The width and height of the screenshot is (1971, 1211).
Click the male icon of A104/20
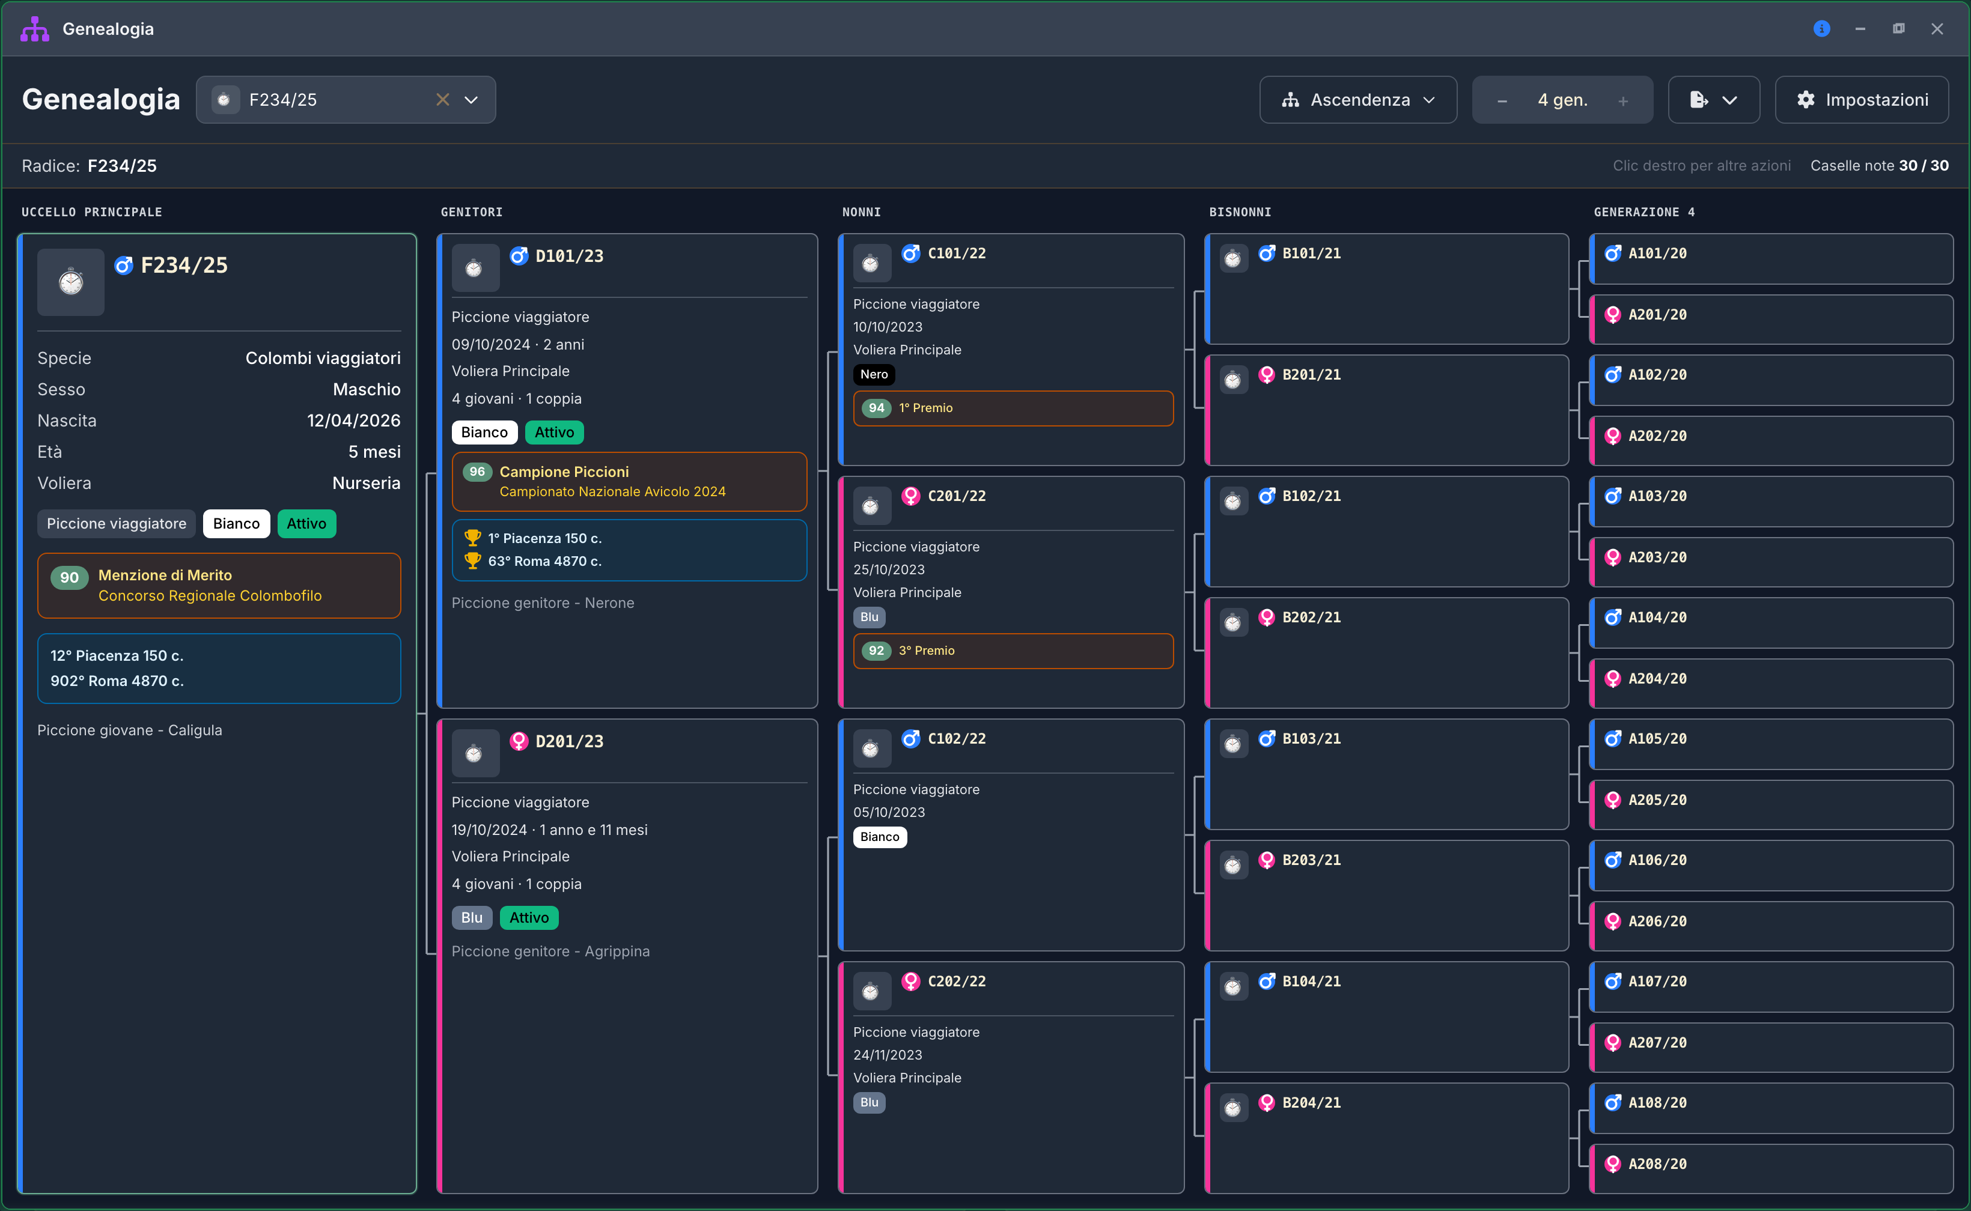(x=1613, y=617)
